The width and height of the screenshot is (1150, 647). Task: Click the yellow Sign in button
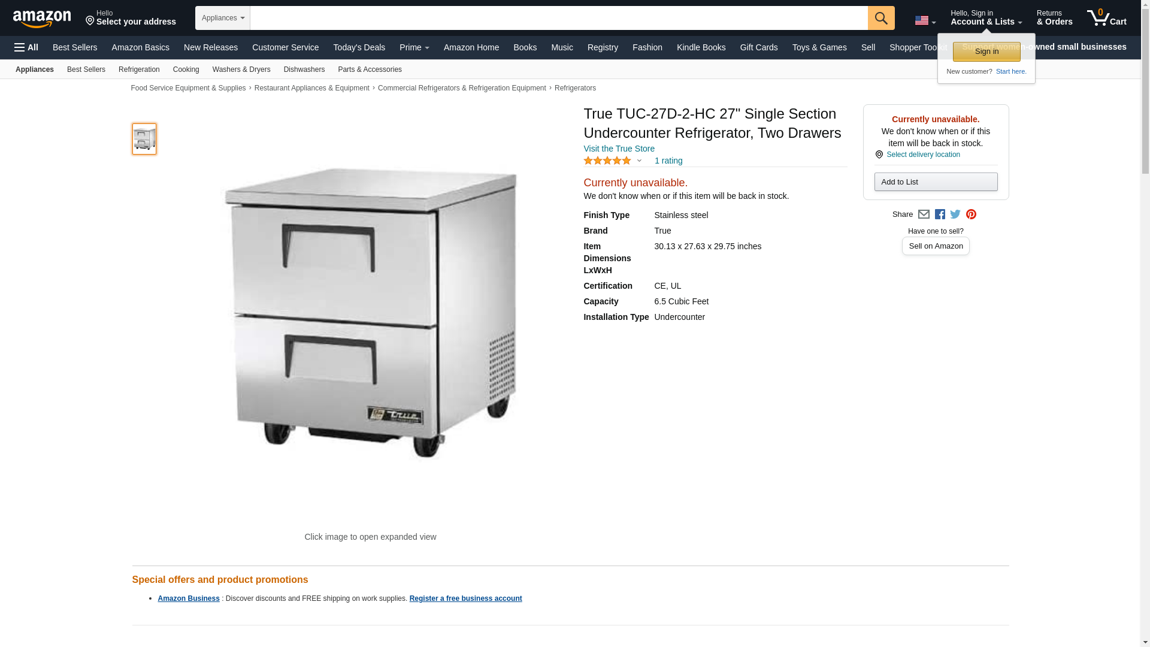click(986, 52)
